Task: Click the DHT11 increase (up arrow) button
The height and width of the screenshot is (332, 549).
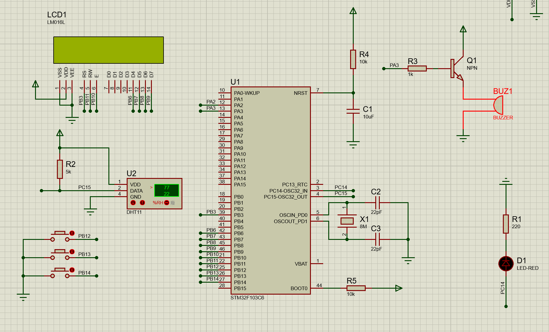Action: [x=142, y=203]
